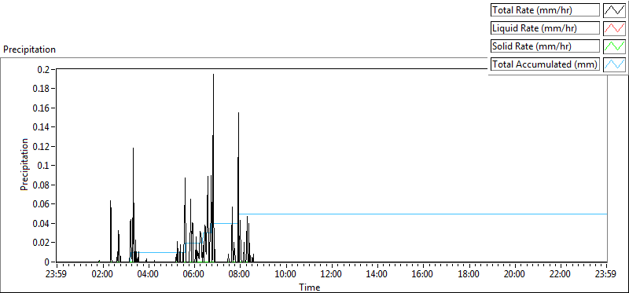Viewport: 629px width, 293px height.
Task: Click the Precipitation chart caption above the plot
Action: click(x=29, y=49)
